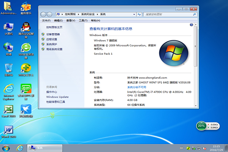Open Internet Explorer desktop icon
228x152 pixels.
pyautogui.click(x=9, y=92)
